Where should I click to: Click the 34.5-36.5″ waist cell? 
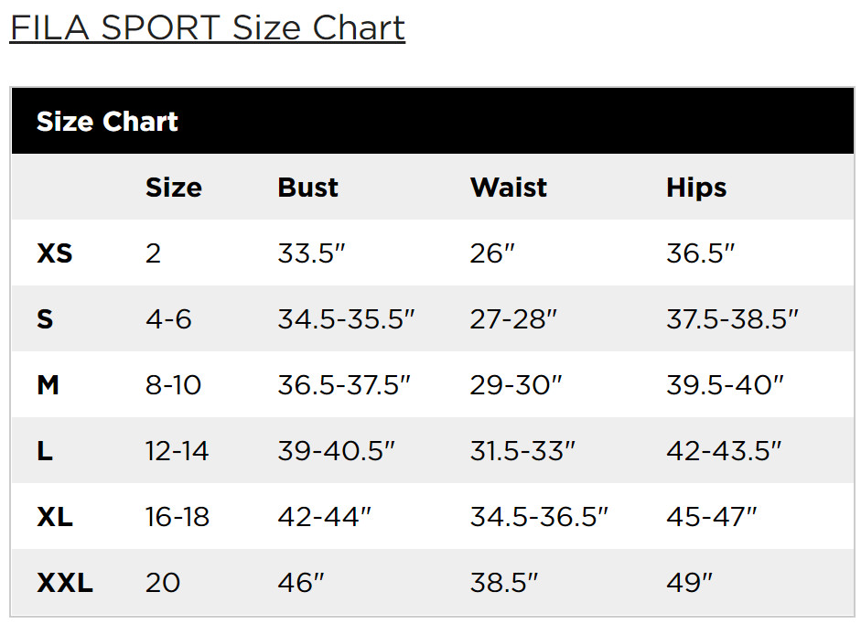539,517
